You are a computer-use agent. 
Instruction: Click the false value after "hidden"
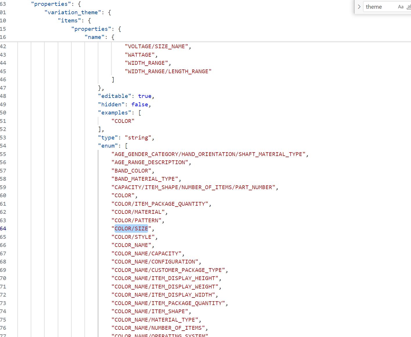click(140, 105)
